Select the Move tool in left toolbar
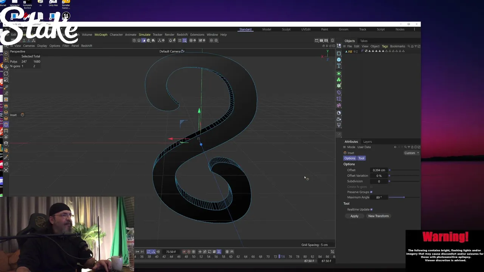Screen dimensions: 484x272 pos(6,67)
